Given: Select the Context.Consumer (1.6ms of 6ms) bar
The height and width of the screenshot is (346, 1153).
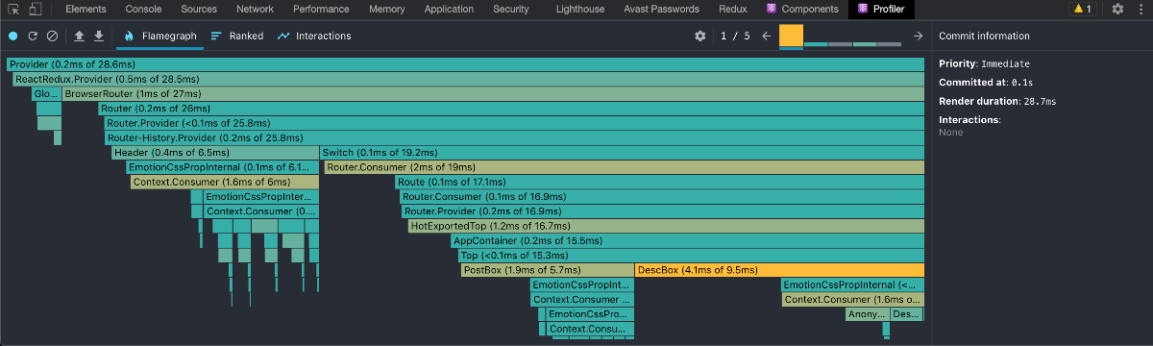Looking at the screenshot, I should [224, 182].
